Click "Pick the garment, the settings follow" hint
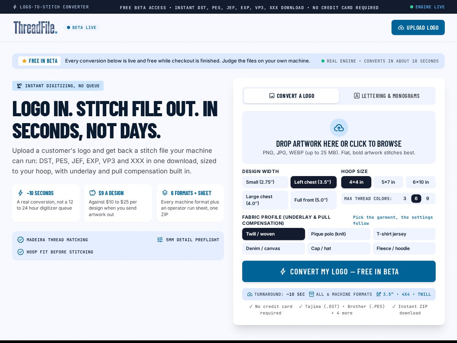The width and height of the screenshot is (457, 343). pyautogui.click(x=393, y=220)
